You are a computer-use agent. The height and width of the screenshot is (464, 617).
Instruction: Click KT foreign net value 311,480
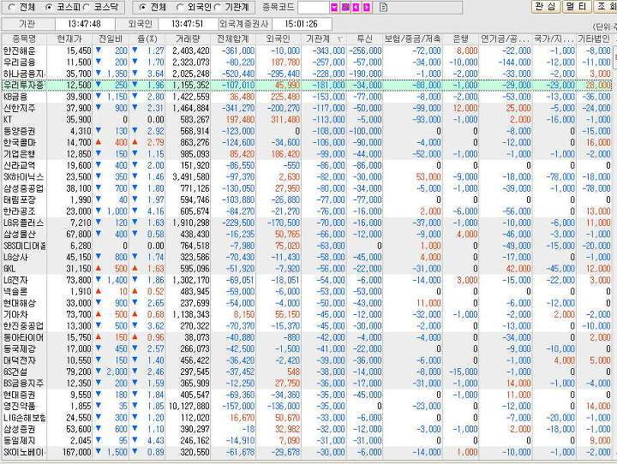point(285,119)
